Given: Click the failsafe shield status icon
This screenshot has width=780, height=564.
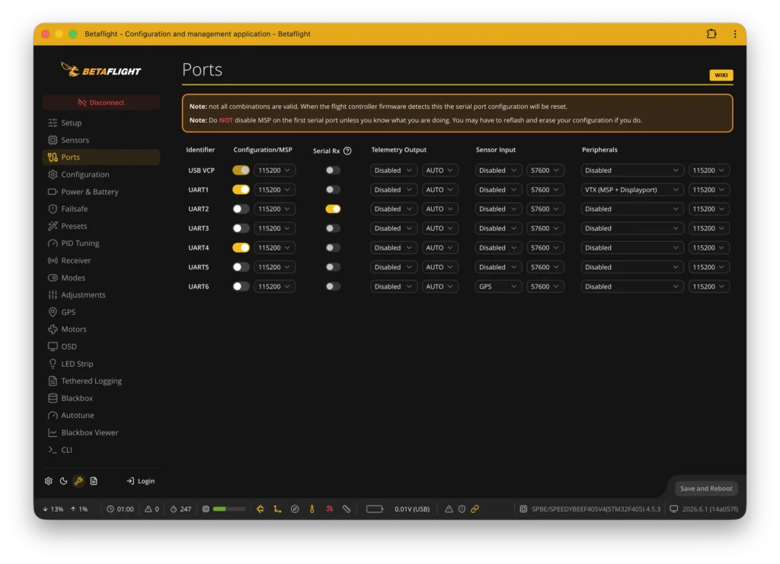Looking at the screenshot, I should click(462, 509).
